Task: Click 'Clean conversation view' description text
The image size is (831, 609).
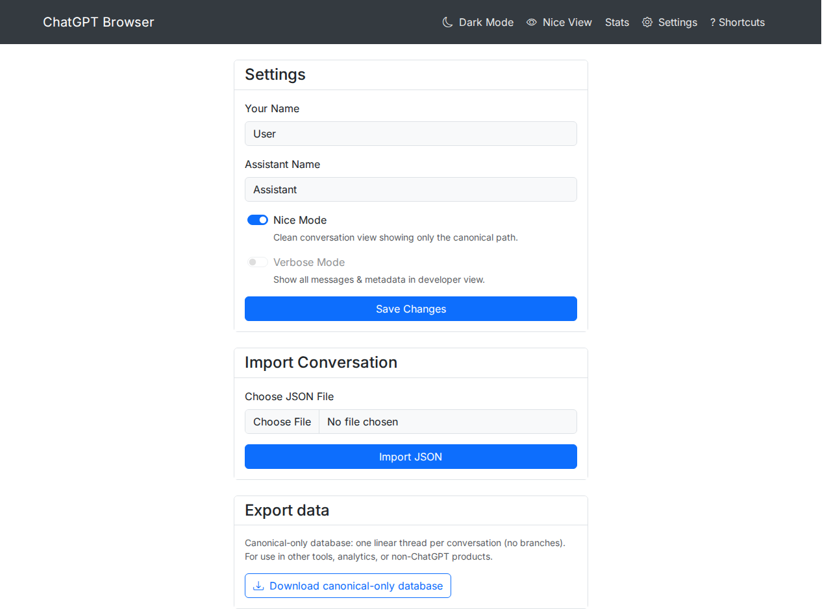Action: [395, 237]
